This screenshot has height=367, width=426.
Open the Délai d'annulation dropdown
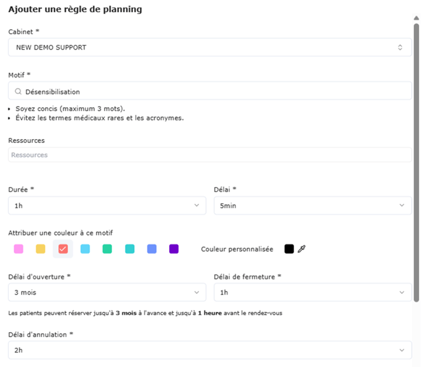(x=210, y=350)
